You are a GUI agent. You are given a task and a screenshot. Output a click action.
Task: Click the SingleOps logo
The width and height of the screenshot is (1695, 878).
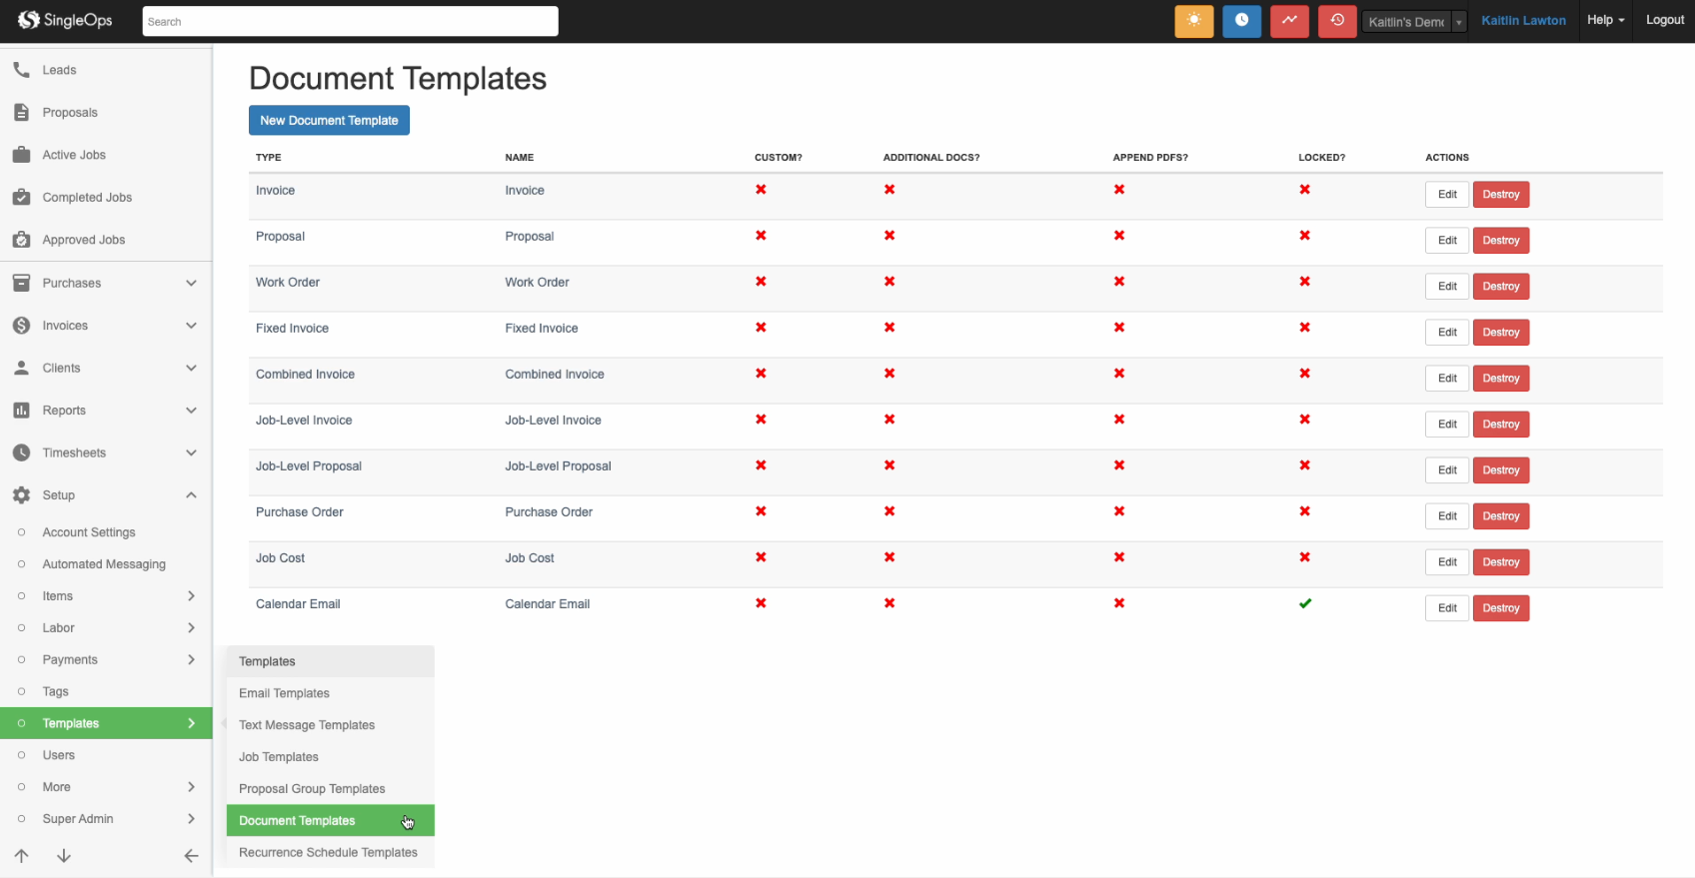pos(65,20)
